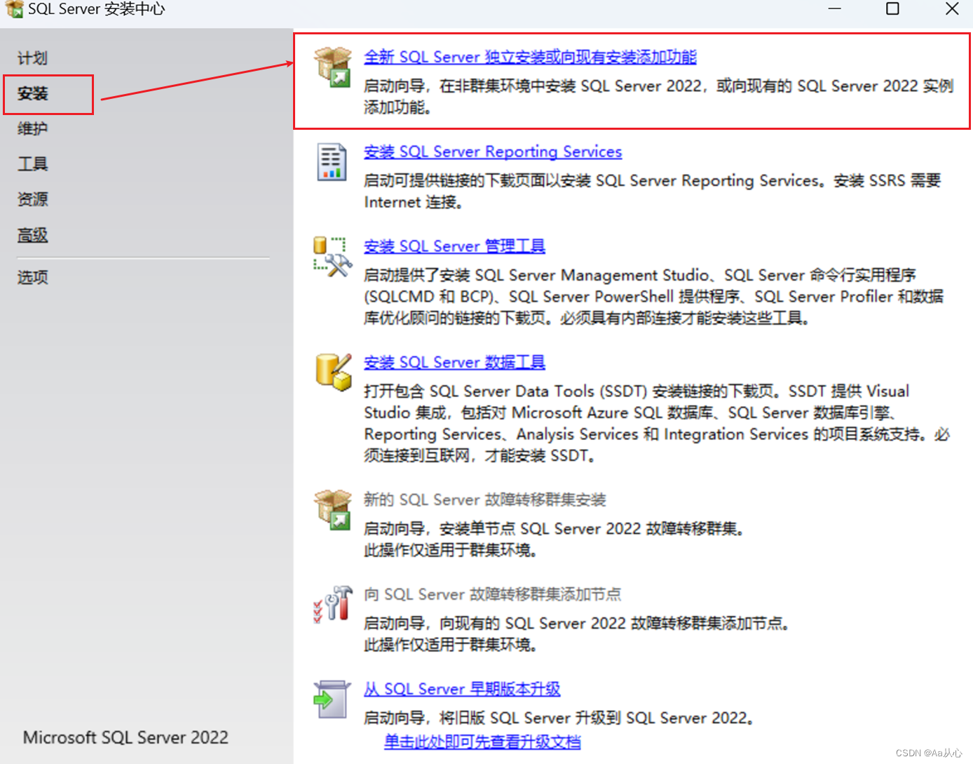Open the 工具 sidebar page
Image resolution: width=973 pixels, height=764 pixels.
tap(32, 164)
